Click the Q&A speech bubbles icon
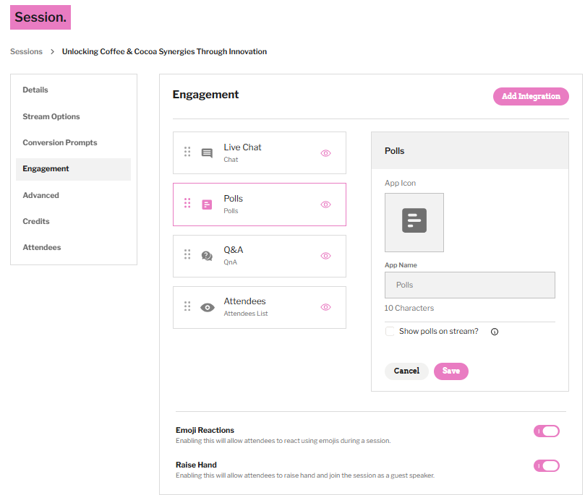 point(207,256)
